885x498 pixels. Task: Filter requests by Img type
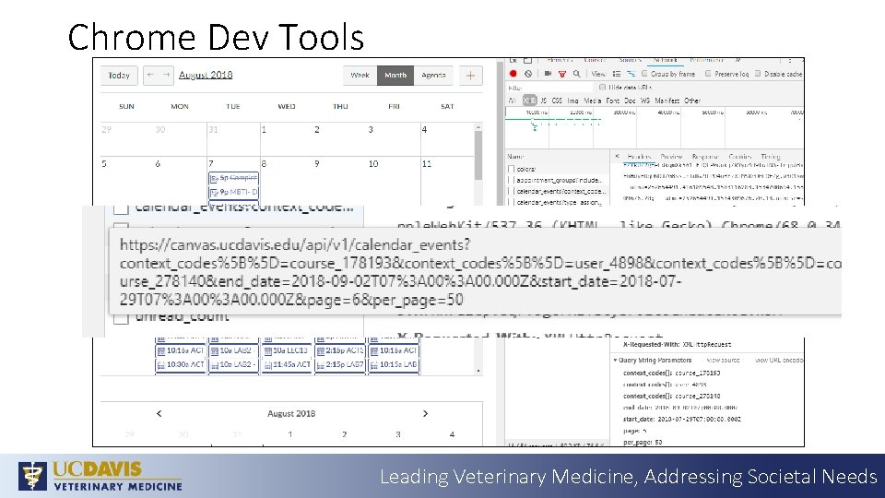click(572, 101)
